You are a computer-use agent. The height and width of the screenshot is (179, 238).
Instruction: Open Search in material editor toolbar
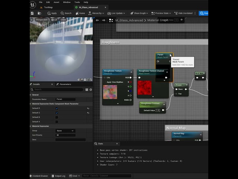tap(66, 13)
